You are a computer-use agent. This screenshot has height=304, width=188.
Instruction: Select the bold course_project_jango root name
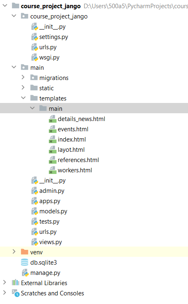pyautogui.click(x=51, y=6)
